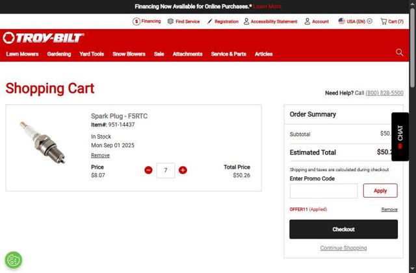Remove the spark plug from cart
416x273 pixels.
tap(100, 156)
